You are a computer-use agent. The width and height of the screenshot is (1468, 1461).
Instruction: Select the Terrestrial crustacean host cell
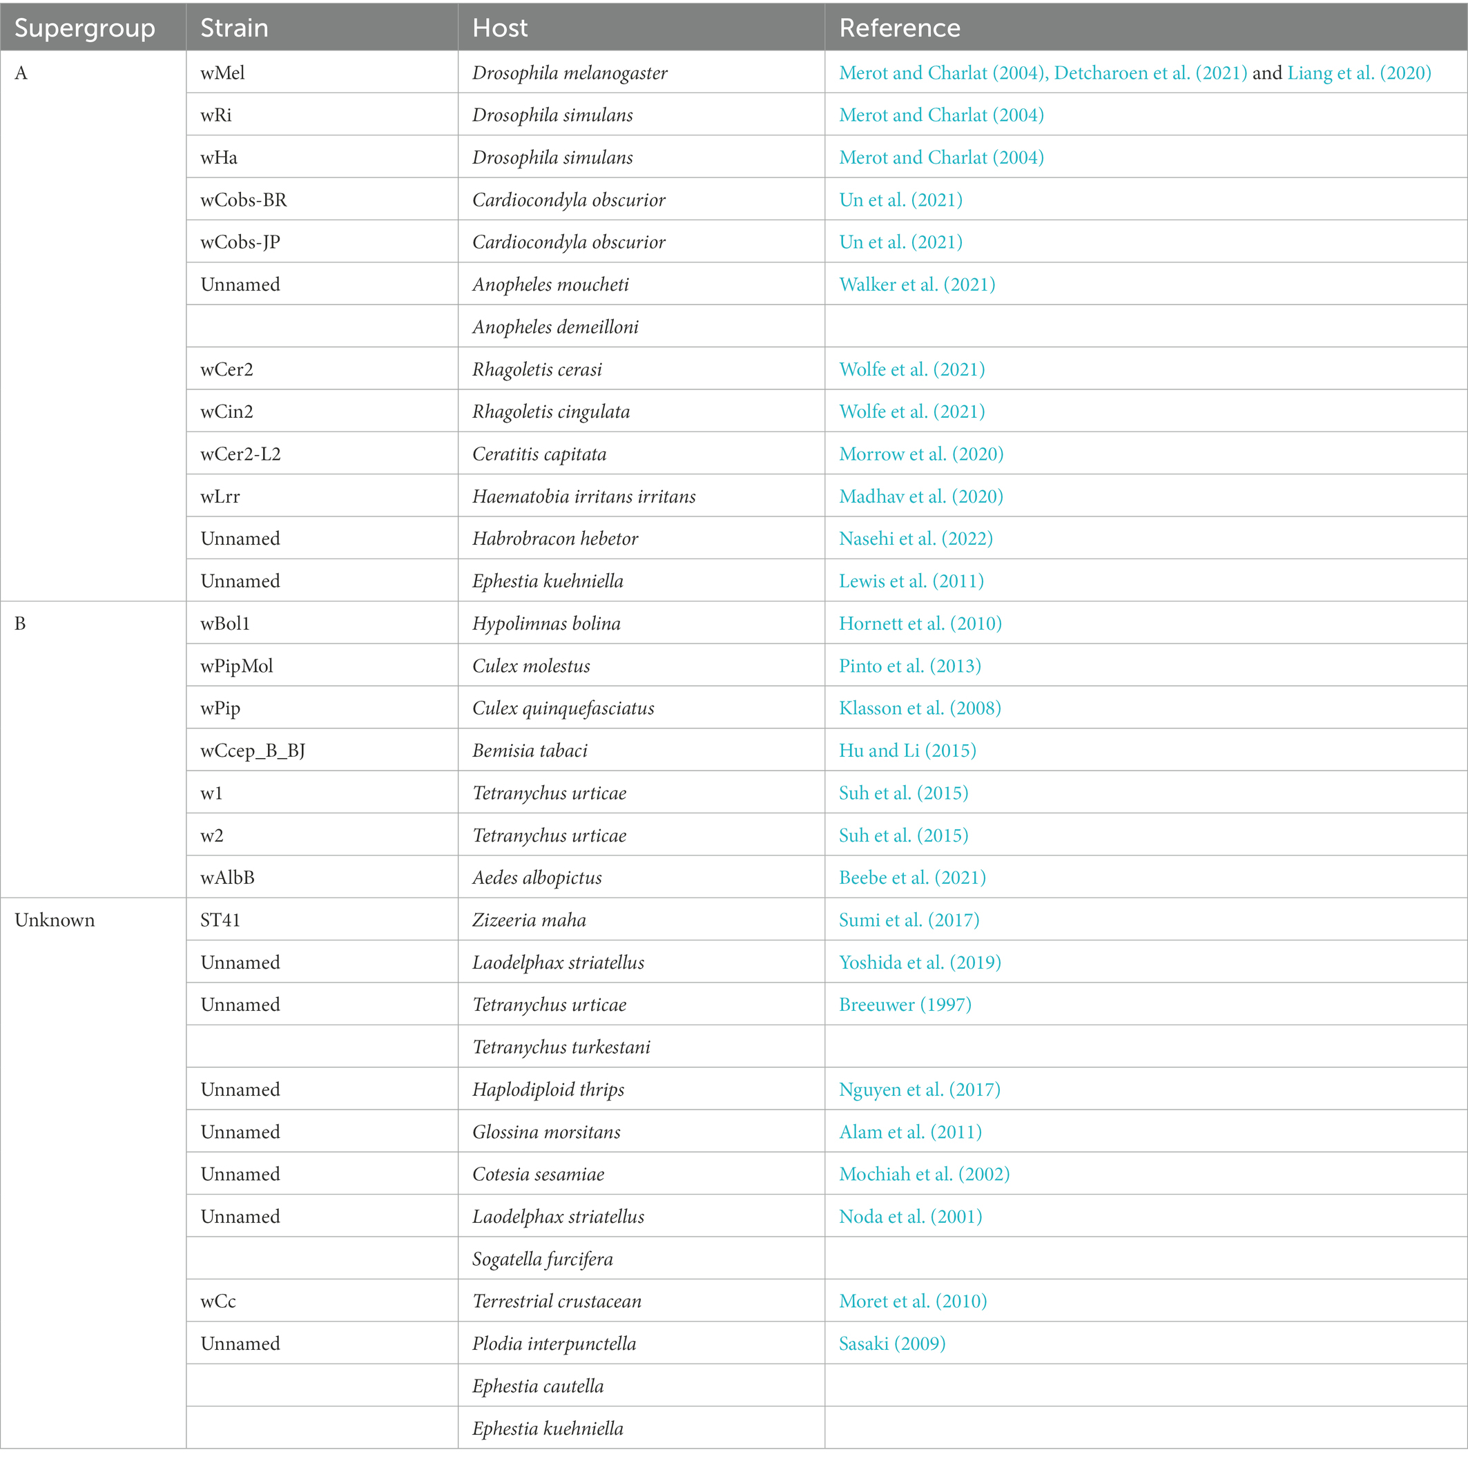(x=641, y=1301)
